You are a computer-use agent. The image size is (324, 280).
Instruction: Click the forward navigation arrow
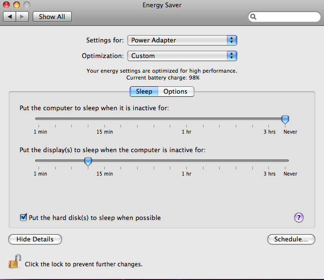click(x=22, y=17)
